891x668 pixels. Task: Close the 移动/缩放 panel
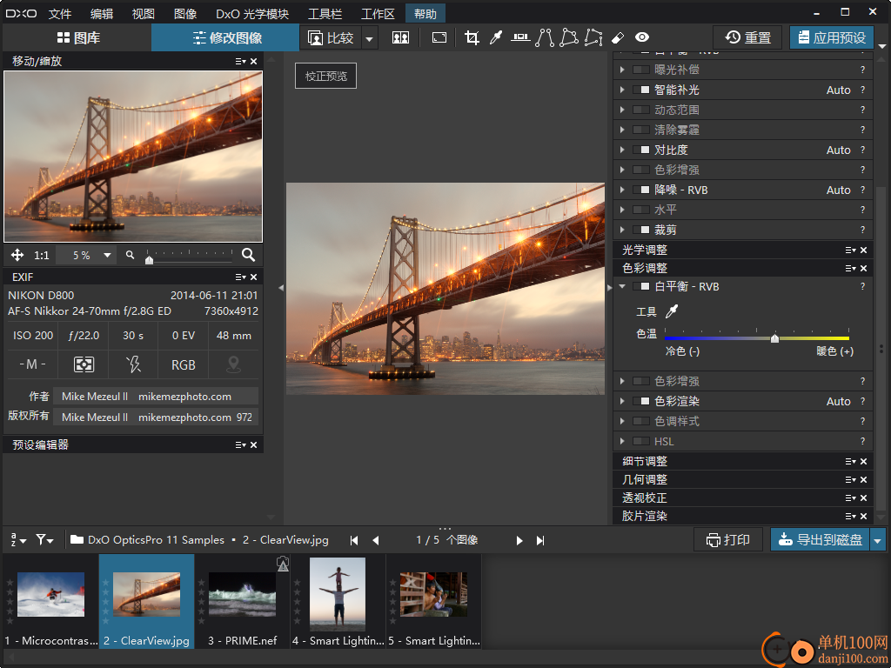[253, 62]
